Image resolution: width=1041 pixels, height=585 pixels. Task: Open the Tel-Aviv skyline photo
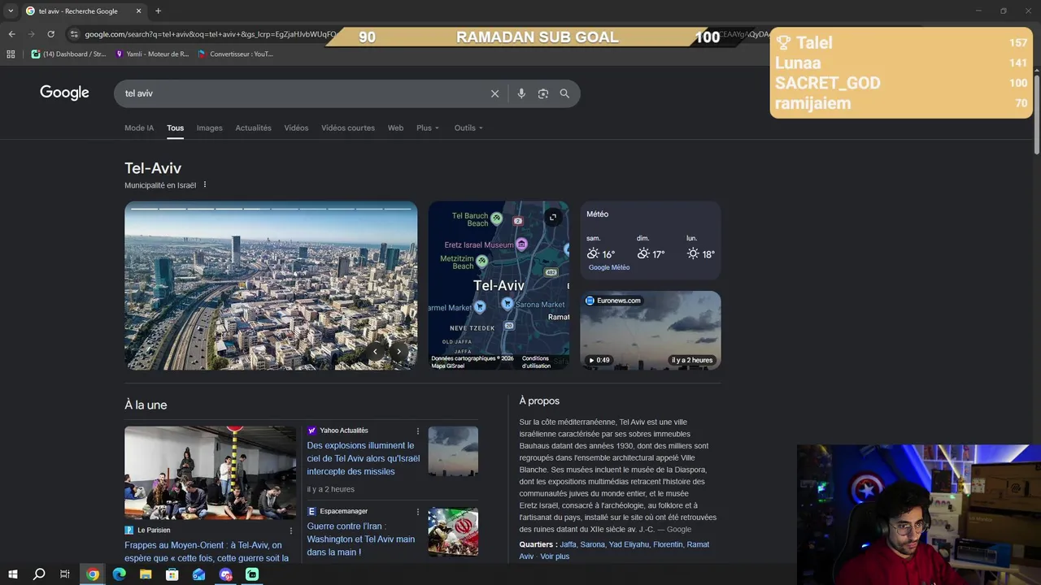[271, 285]
